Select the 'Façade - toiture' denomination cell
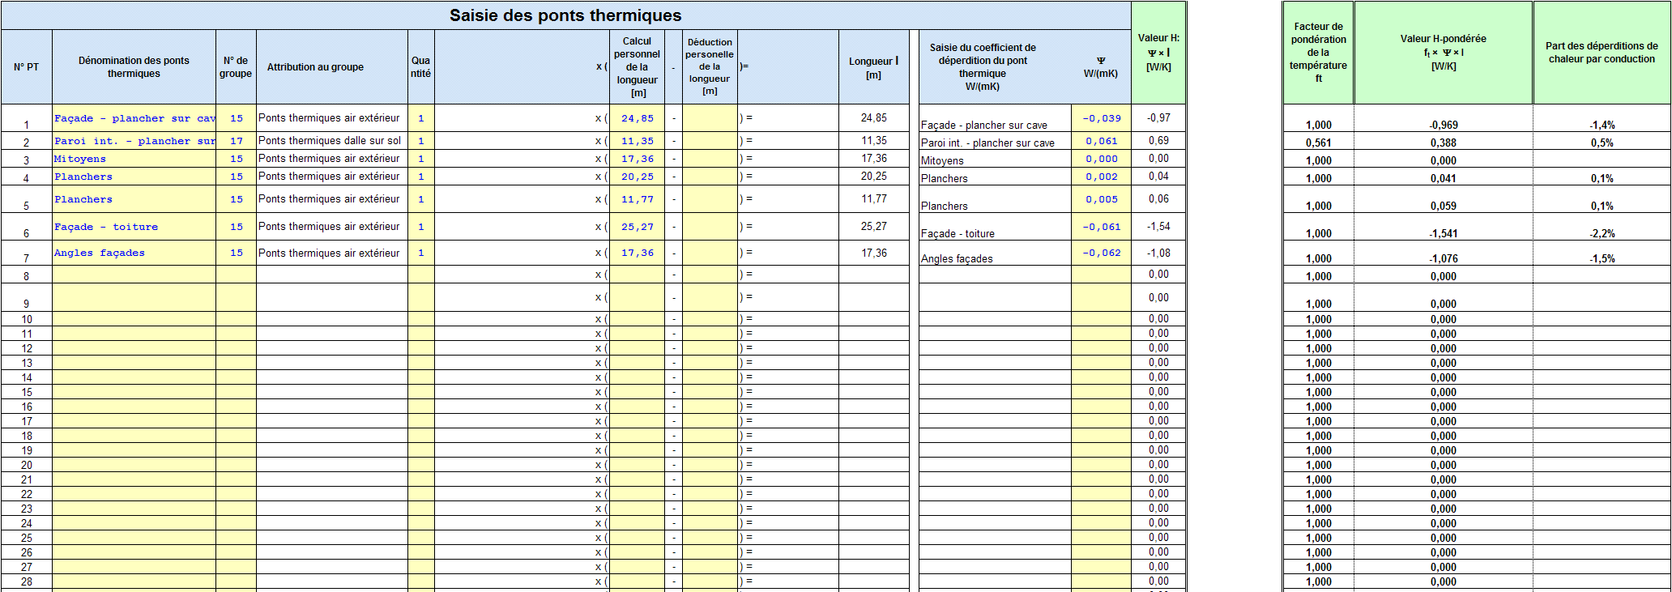The image size is (1672, 592). 134,227
